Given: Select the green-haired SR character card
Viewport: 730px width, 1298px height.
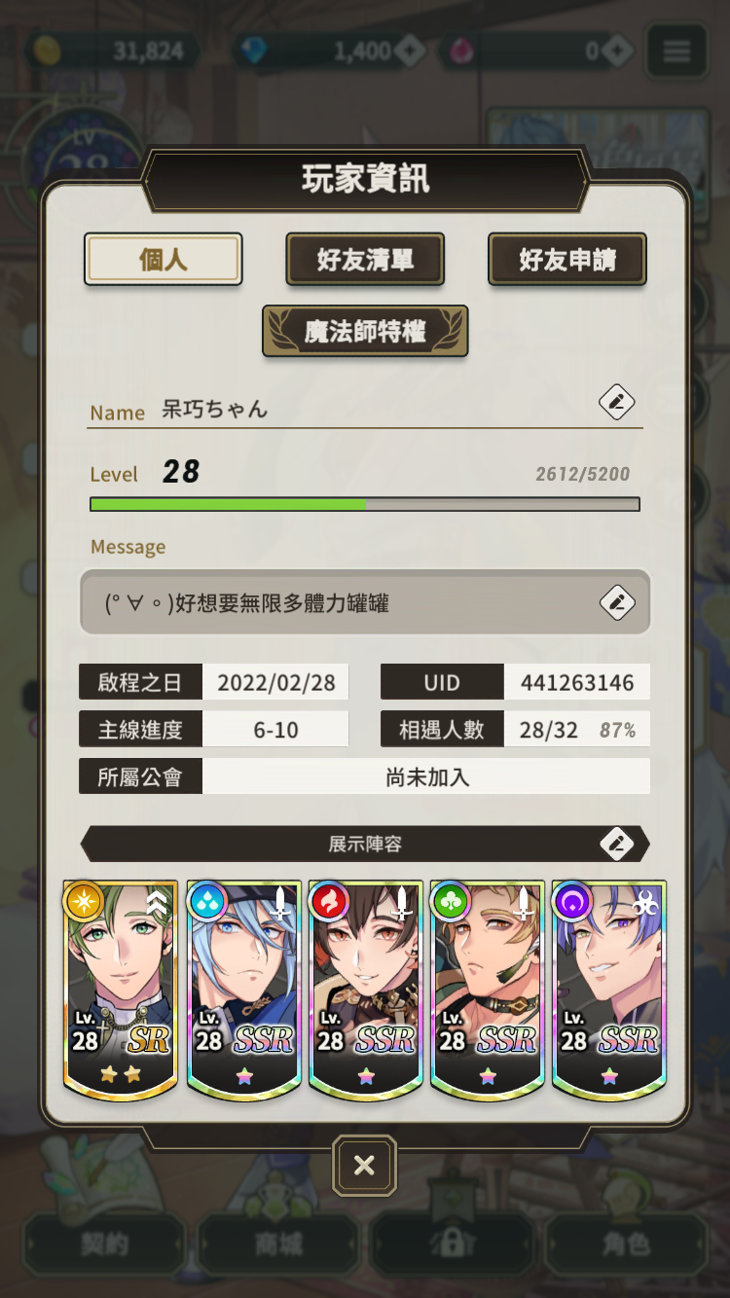Looking at the screenshot, I should tap(121, 991).
